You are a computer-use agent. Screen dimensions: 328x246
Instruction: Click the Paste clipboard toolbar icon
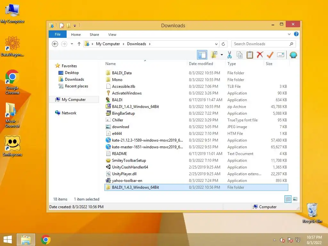click(x=250, y=55)
